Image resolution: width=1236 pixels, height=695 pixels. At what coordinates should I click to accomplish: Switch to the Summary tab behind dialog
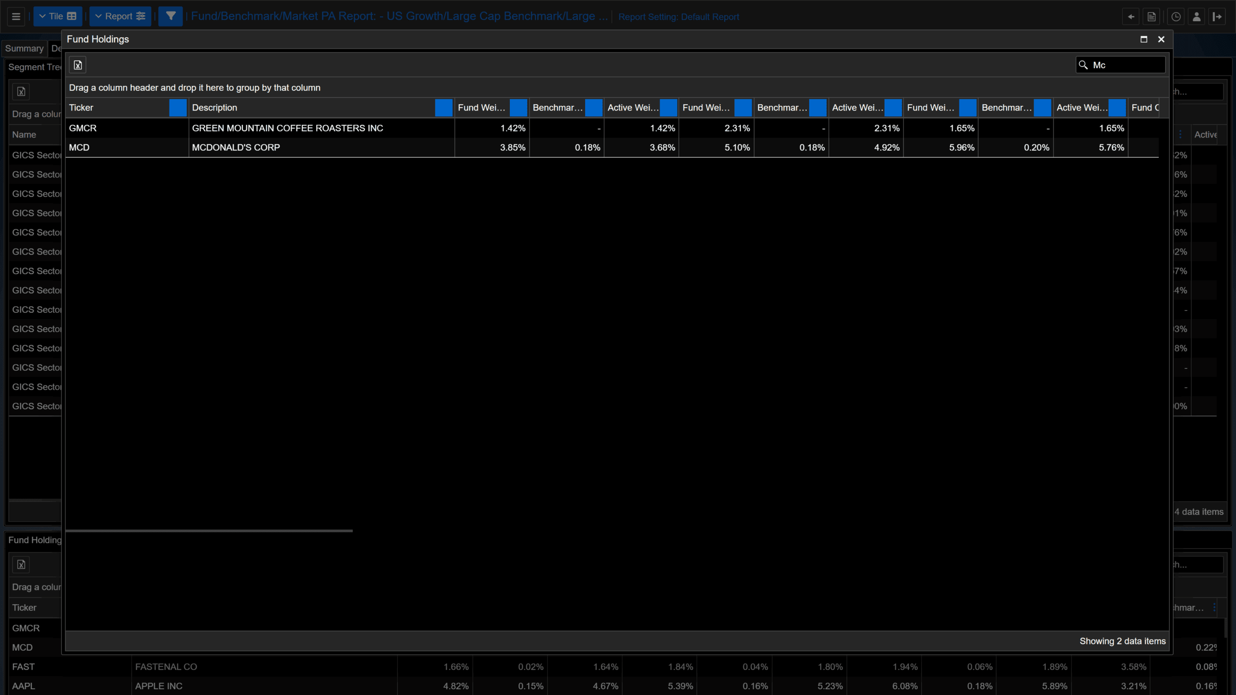(x=24, y=48)
